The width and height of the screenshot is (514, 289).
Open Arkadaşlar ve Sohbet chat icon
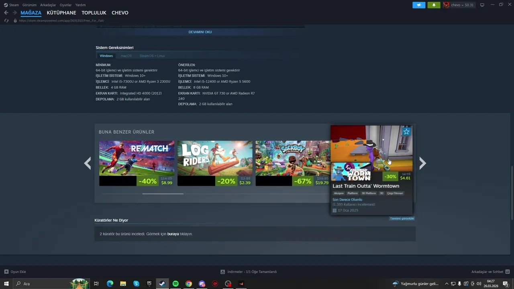508,272
